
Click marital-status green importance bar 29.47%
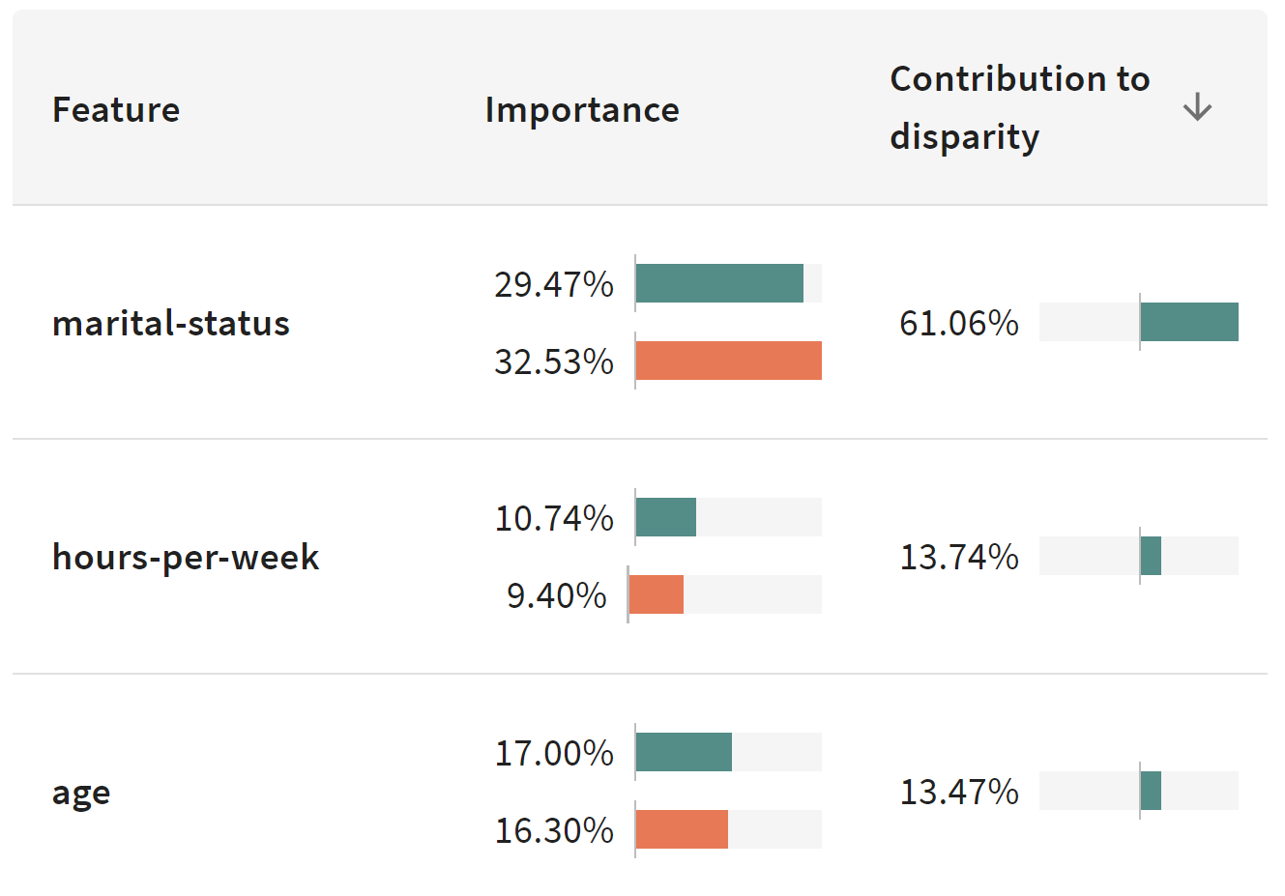point(719,283)
